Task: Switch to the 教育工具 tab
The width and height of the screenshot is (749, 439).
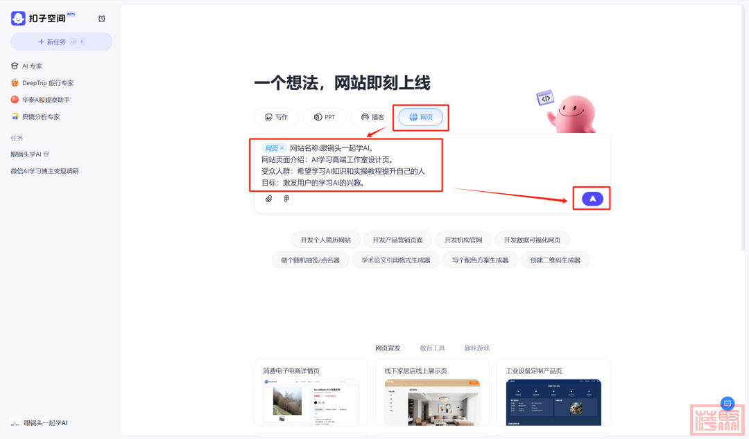Action: coord(432,348)
